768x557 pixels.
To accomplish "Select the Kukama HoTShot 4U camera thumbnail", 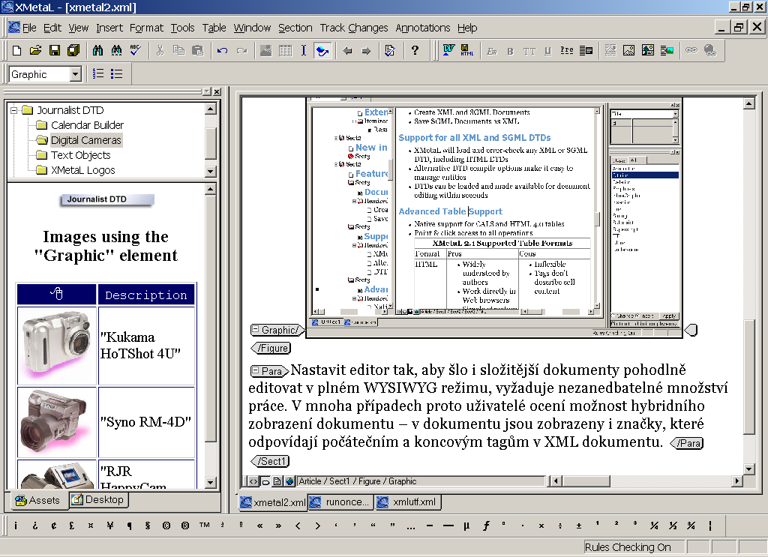I will 57,344.
